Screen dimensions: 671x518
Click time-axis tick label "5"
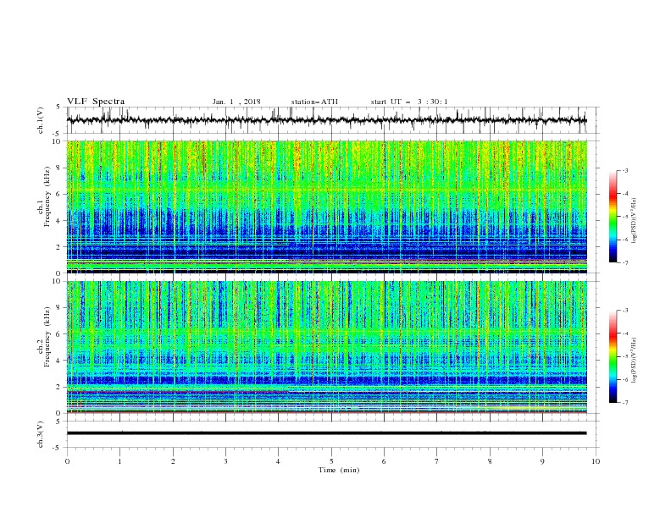(331, 461)
